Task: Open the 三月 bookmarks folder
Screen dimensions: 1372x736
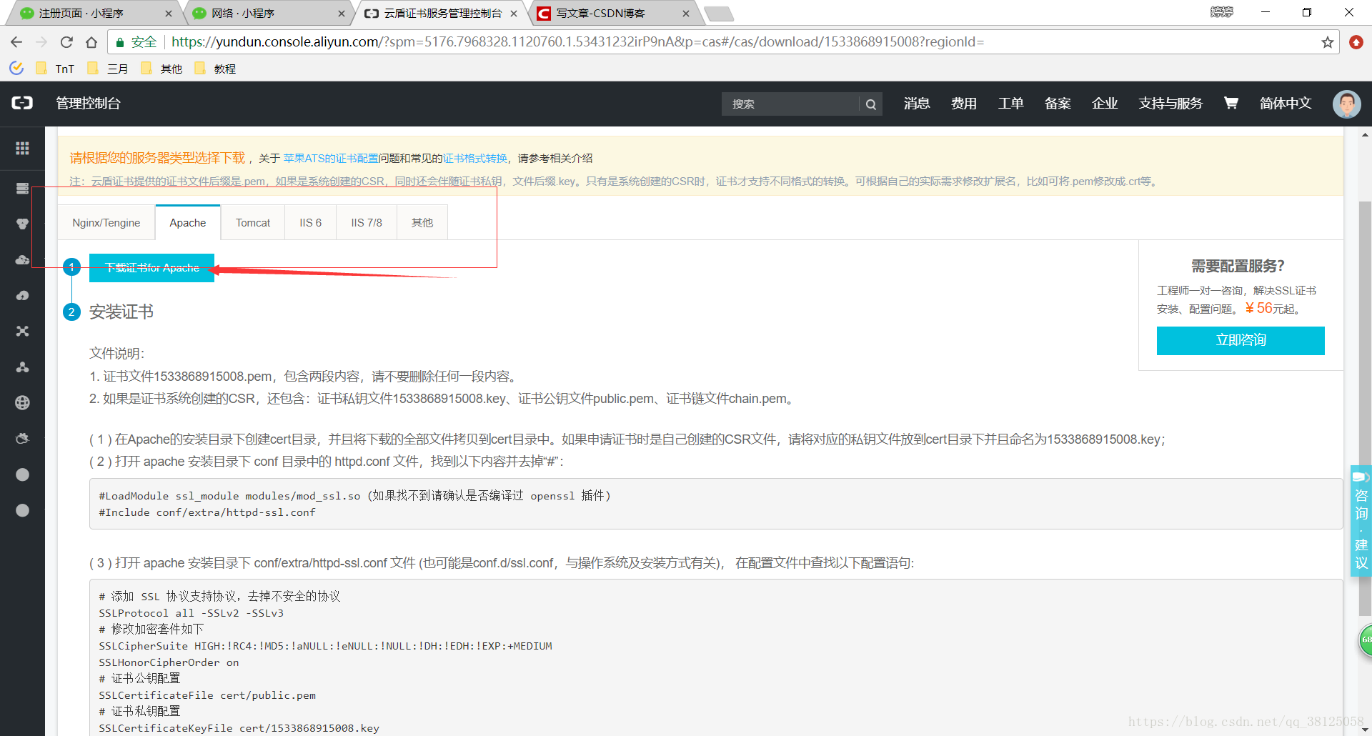Action: pos(109,69)
